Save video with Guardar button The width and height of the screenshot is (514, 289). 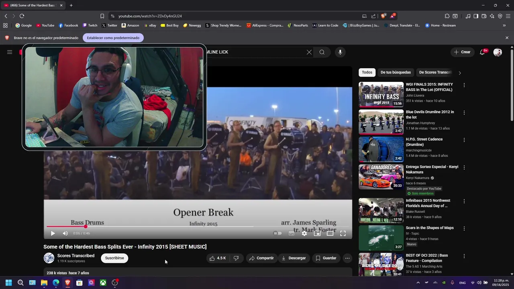326,258
